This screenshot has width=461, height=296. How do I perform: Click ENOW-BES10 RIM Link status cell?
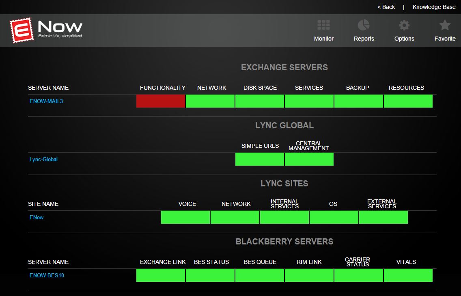[309, 275]
